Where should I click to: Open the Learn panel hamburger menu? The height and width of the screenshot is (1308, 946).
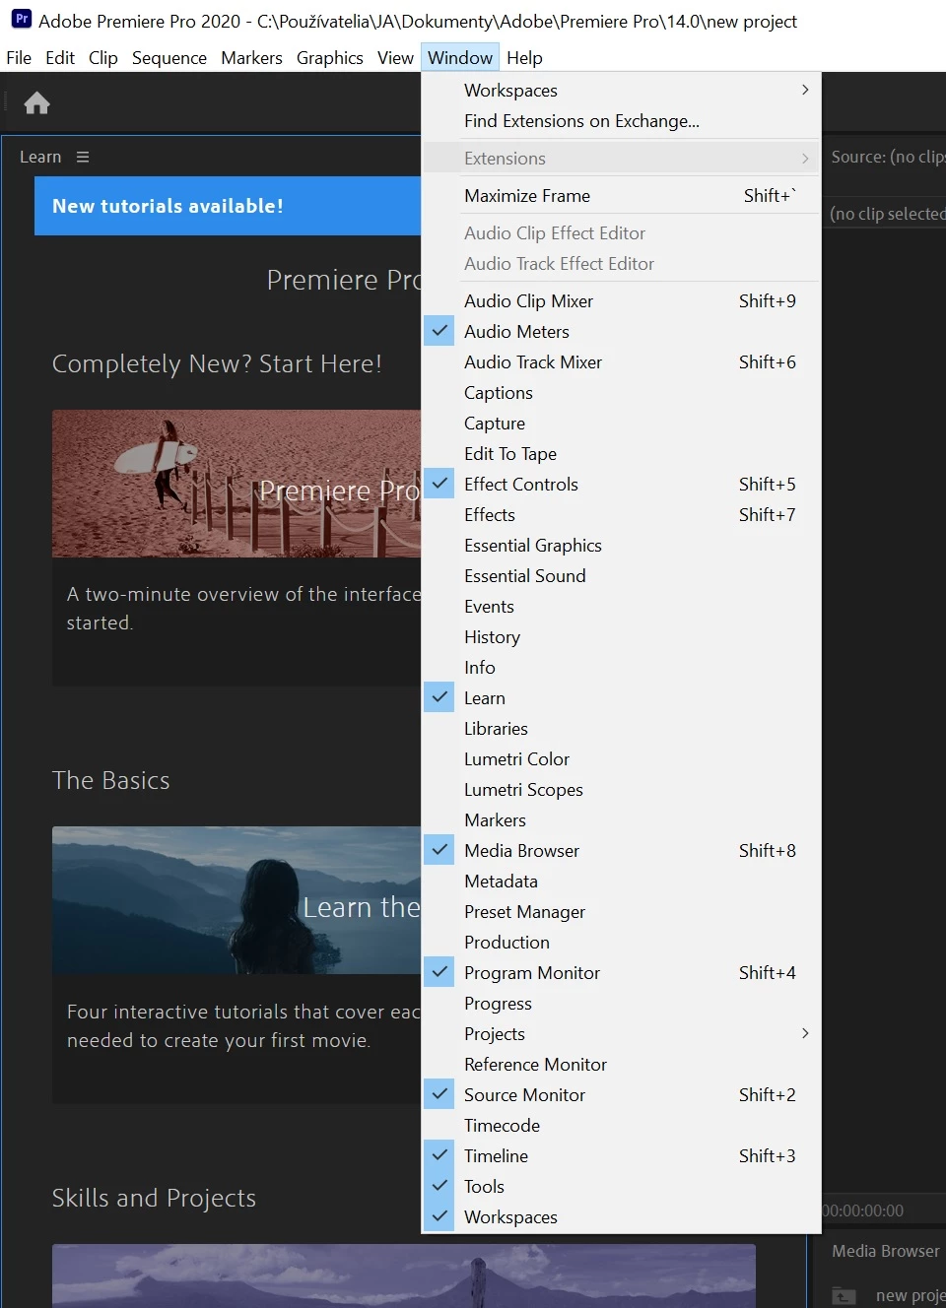pyautogui.click(x=83, y=157)
